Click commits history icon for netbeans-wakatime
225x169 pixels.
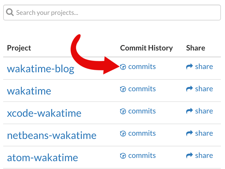123,134
